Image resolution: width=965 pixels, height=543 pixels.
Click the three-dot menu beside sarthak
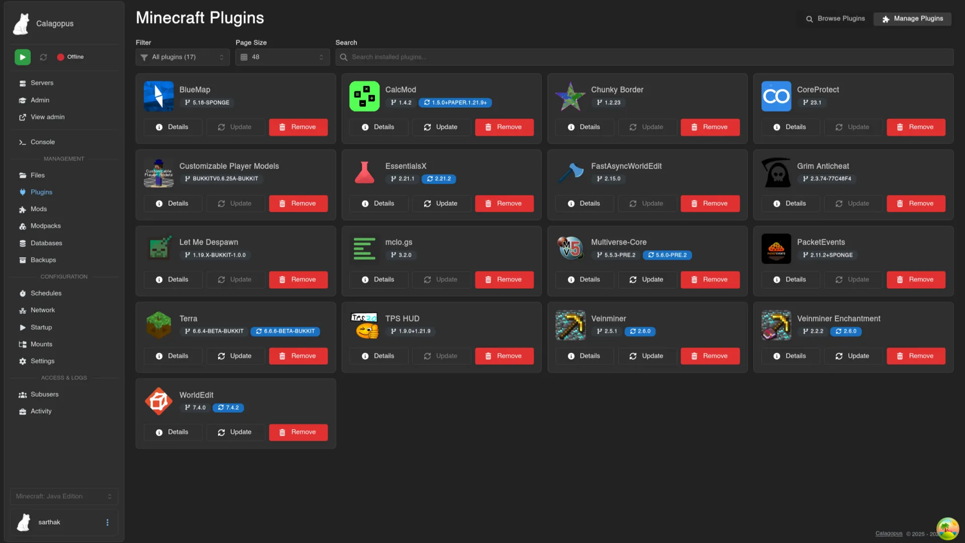(107, 522)
